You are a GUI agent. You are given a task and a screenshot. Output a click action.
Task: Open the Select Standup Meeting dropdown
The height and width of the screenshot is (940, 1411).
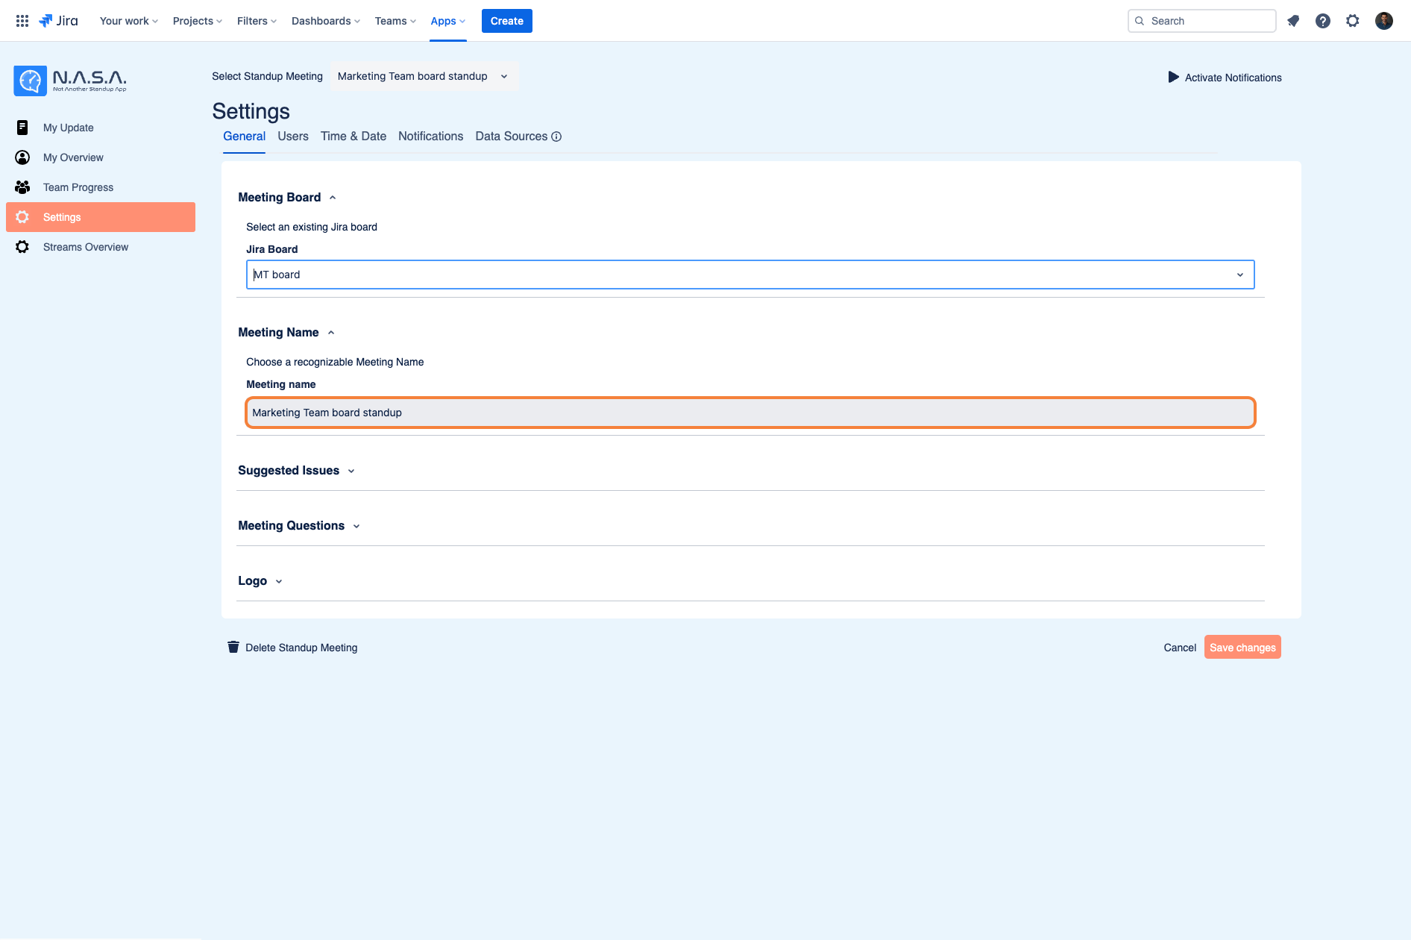(x=424, y=76)
